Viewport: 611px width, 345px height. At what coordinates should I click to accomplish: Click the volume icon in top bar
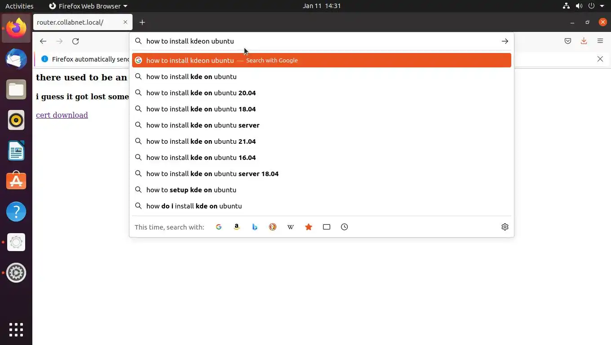[x=579, y=6]
